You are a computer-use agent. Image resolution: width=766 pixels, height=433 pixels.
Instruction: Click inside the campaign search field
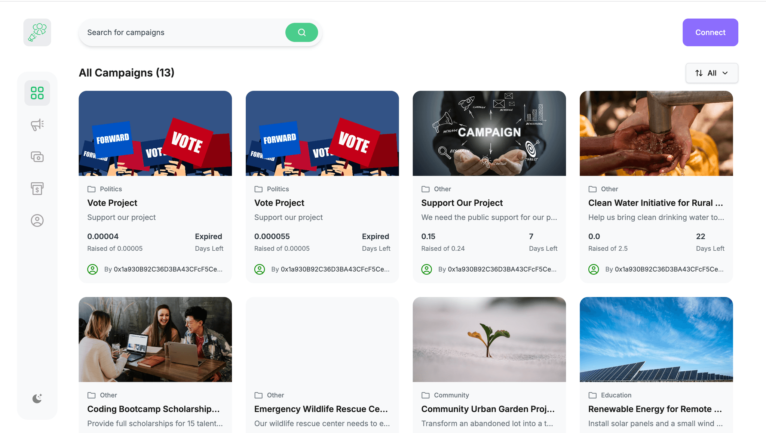(x=168, y=33)
